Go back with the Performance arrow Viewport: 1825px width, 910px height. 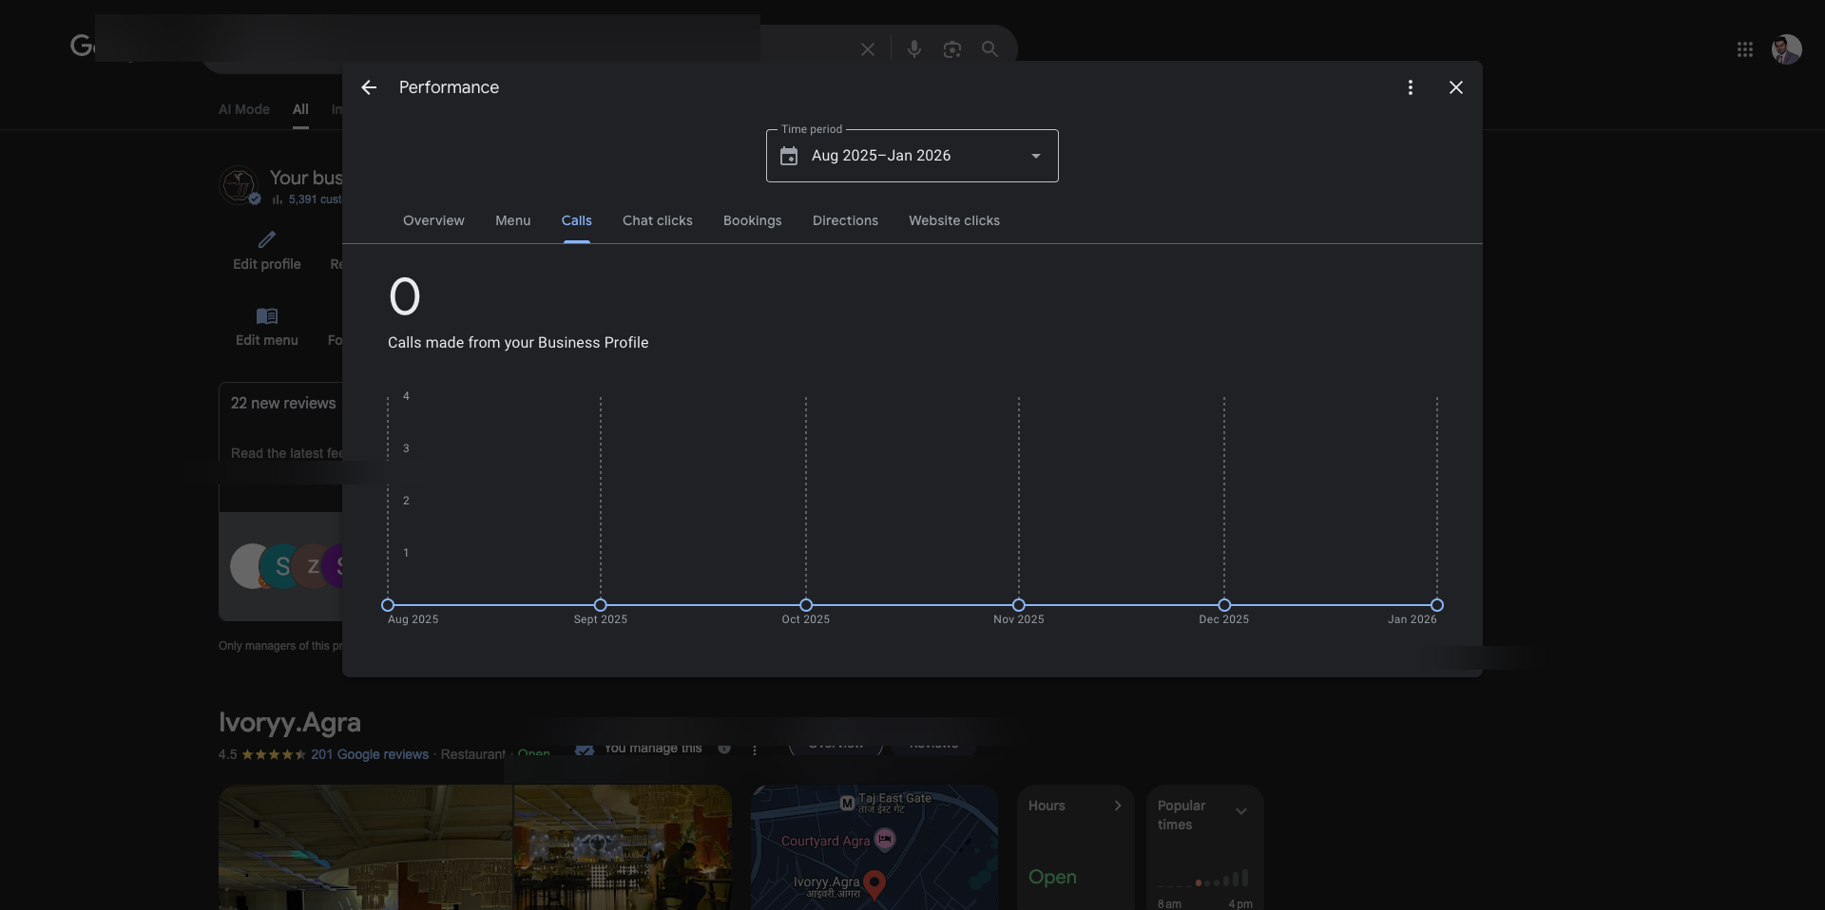(x=369, y=87)
